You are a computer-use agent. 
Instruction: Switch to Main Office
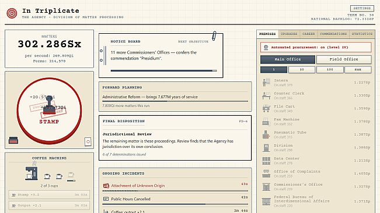point(288,59)
